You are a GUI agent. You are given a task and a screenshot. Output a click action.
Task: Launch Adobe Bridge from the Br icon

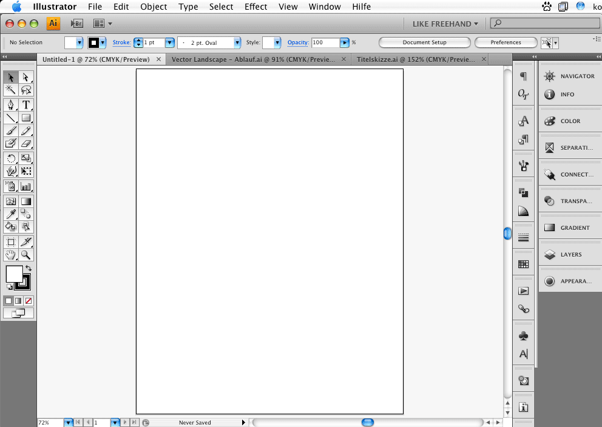pyautogui.click(x=76, y=24)
